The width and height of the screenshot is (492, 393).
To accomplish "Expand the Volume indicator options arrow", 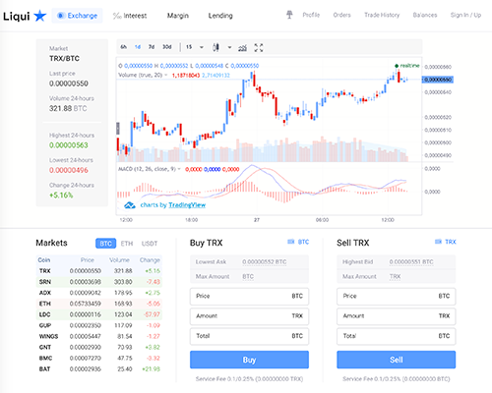I will click(x=166, y=75).
